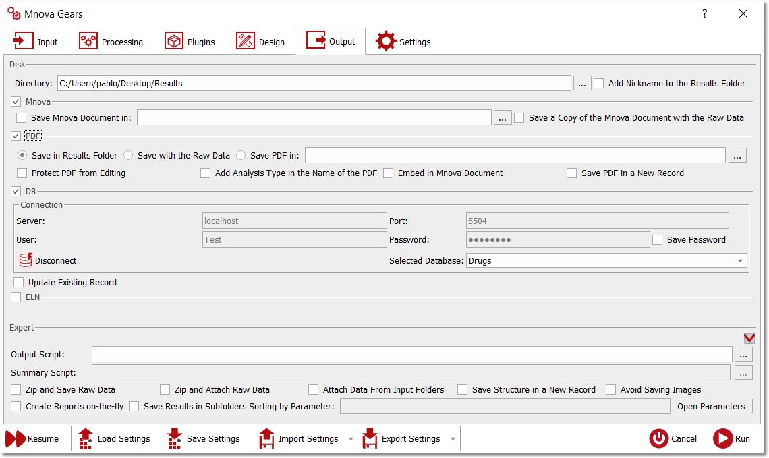Image resolution: width=769 pixels, height=458 pixels.
Task: Close the Mnova Gears window
Action: [x=743, y=13]
